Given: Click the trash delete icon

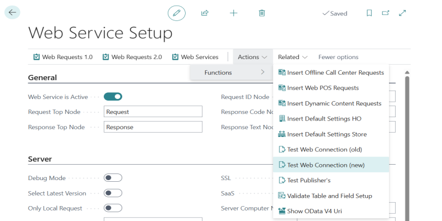Looking at the screenshot, I should point(262,13).
